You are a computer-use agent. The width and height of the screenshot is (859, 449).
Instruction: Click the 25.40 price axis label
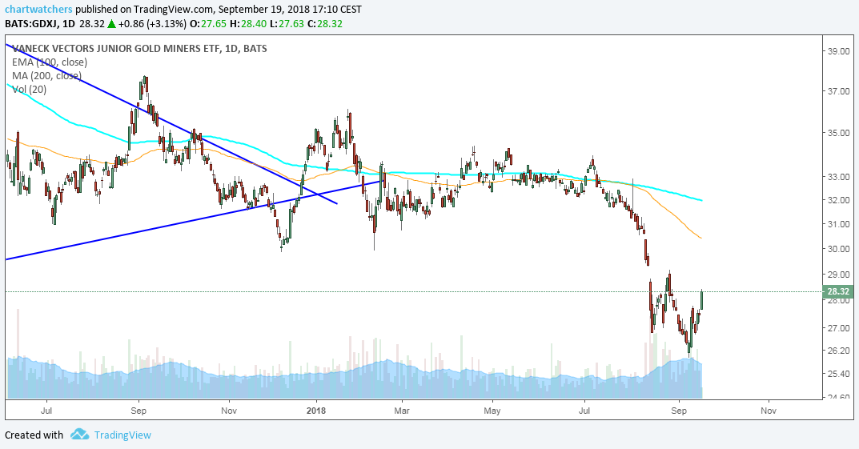(838, 374)
